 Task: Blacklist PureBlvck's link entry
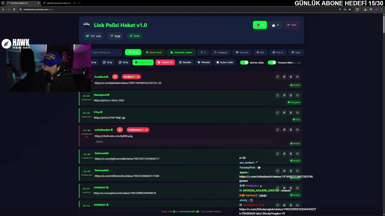297,77
